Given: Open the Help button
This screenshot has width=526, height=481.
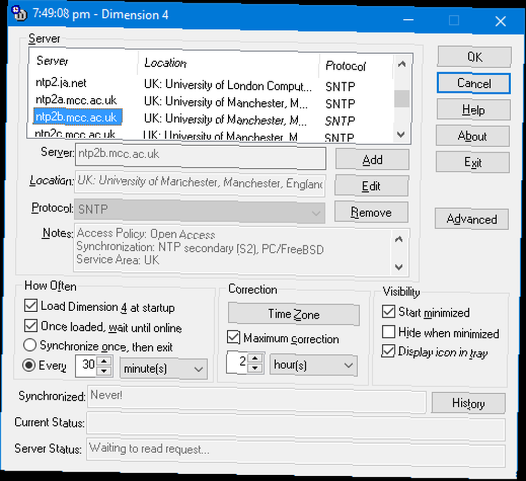Looking at the screenshot, I should [x=473, y=110].
